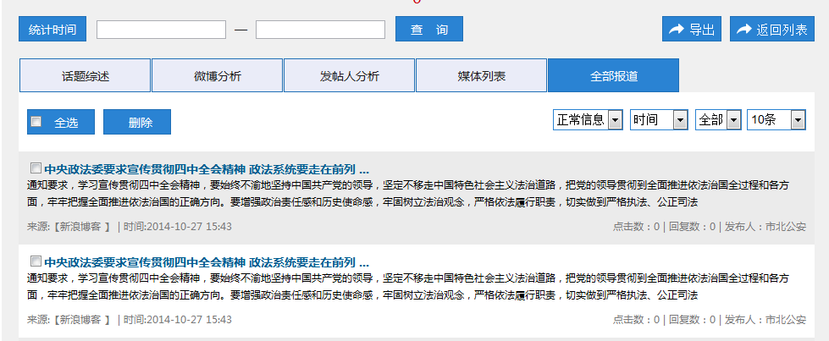
Task: Click the 返回列表 return arrow icon
Action: 744,30
